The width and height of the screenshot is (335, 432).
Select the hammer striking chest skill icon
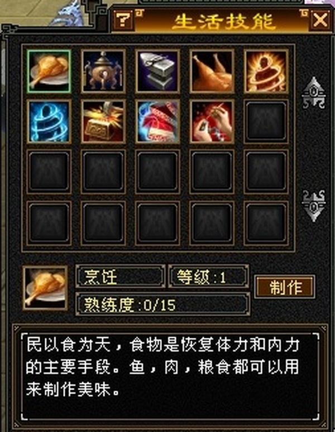tap(103, 122)
